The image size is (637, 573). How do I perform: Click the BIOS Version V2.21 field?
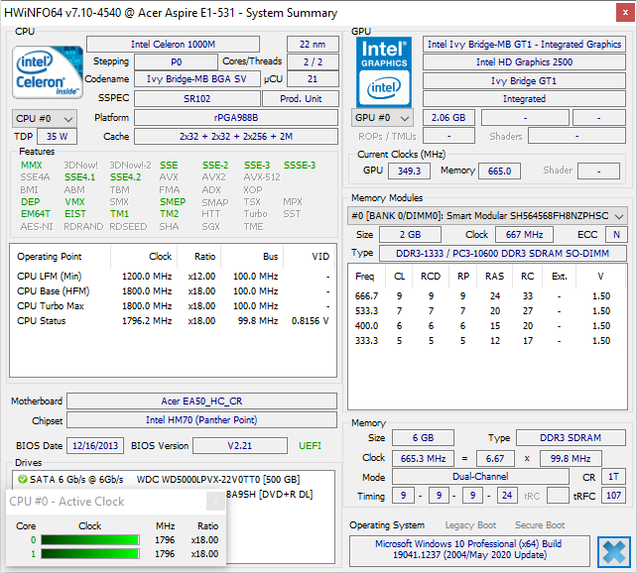(x=240, y=445)
